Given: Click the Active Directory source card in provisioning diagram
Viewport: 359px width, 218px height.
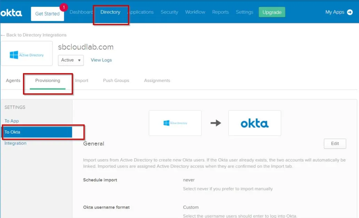Looking at the screenshot, I should pos(175,123).
